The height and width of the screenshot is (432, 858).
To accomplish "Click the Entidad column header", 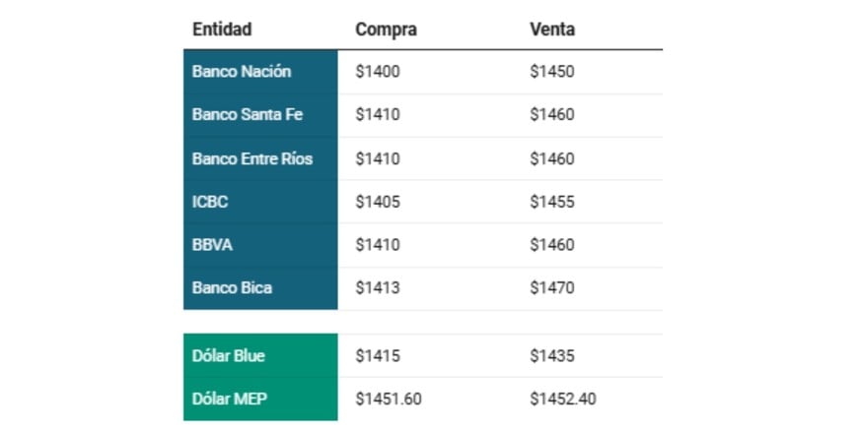I will tap(222, 30).
